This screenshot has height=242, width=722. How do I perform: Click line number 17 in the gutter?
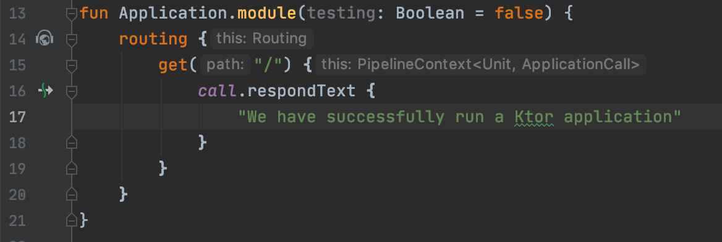pyautogui.click(x=17, y=117)
